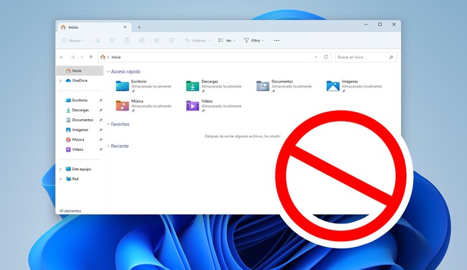Click the 45 elementos status text

pyautogui.click(x=70, y=211)
